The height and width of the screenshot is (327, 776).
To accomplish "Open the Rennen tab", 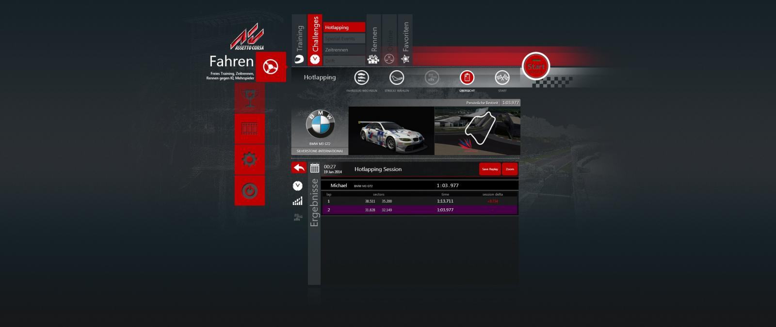I will [373, 40].
